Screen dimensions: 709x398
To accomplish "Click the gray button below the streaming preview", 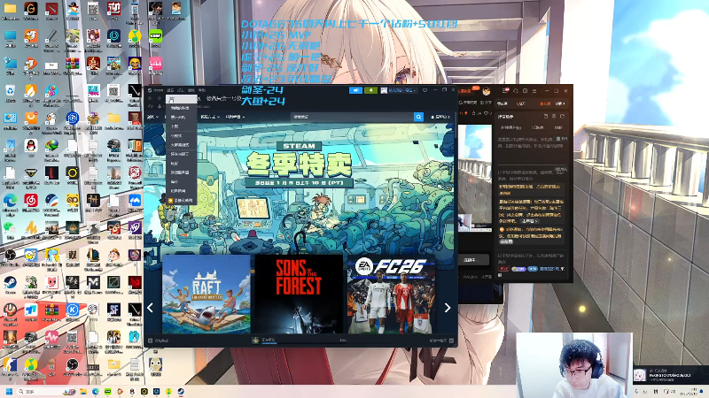I will 473,260.
